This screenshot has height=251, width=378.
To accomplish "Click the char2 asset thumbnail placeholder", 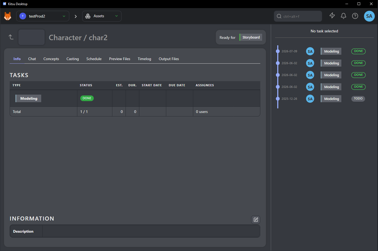I will [x=32, y=37].
